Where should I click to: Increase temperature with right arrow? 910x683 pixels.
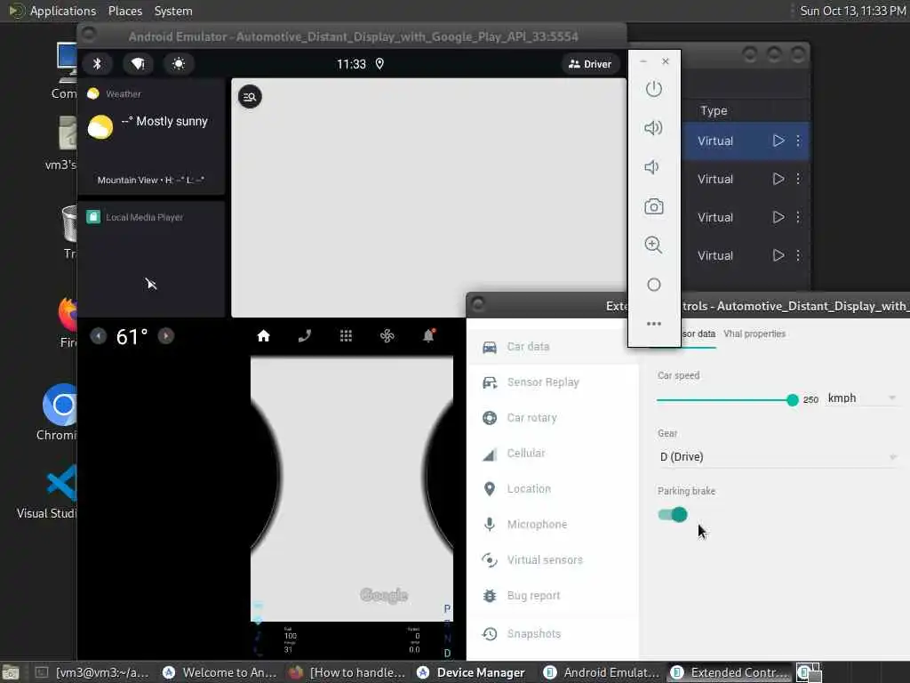(166, 336)
